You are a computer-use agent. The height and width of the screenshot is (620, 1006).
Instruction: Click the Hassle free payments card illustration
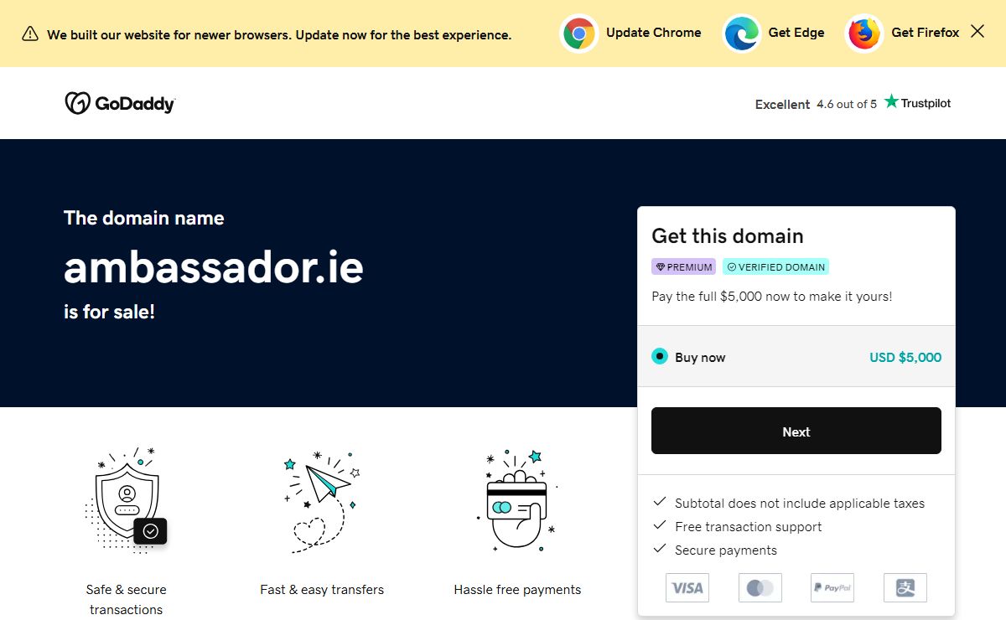click(x=517, y=500)
